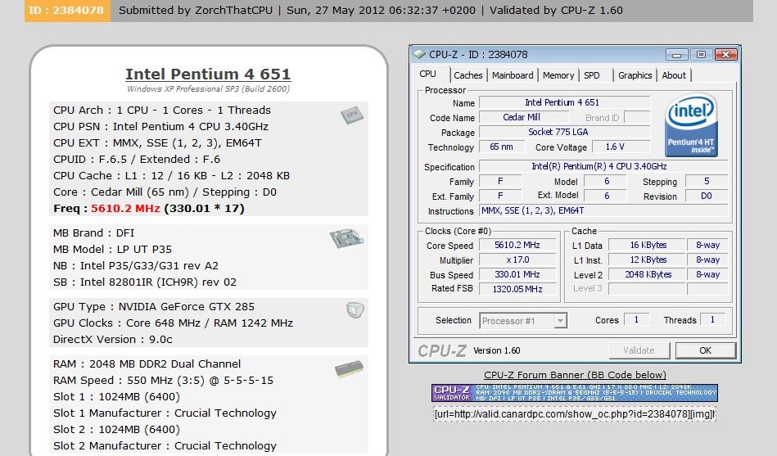Click the Slot 1 Manufacturer Crucial Technology line

pyautogui.click(x=165, y=413)
